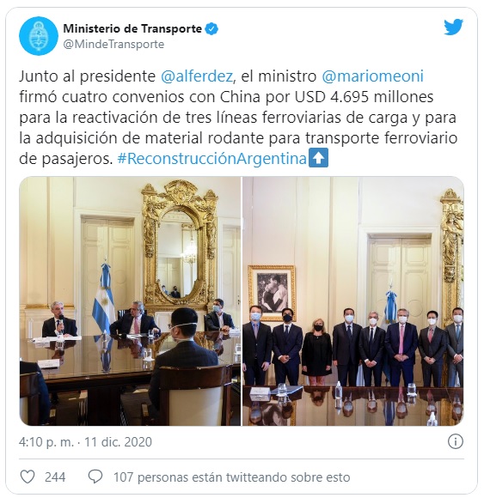484x498 pixels.
Task: Click the framed portrait in the right photo
Action: 272,292
